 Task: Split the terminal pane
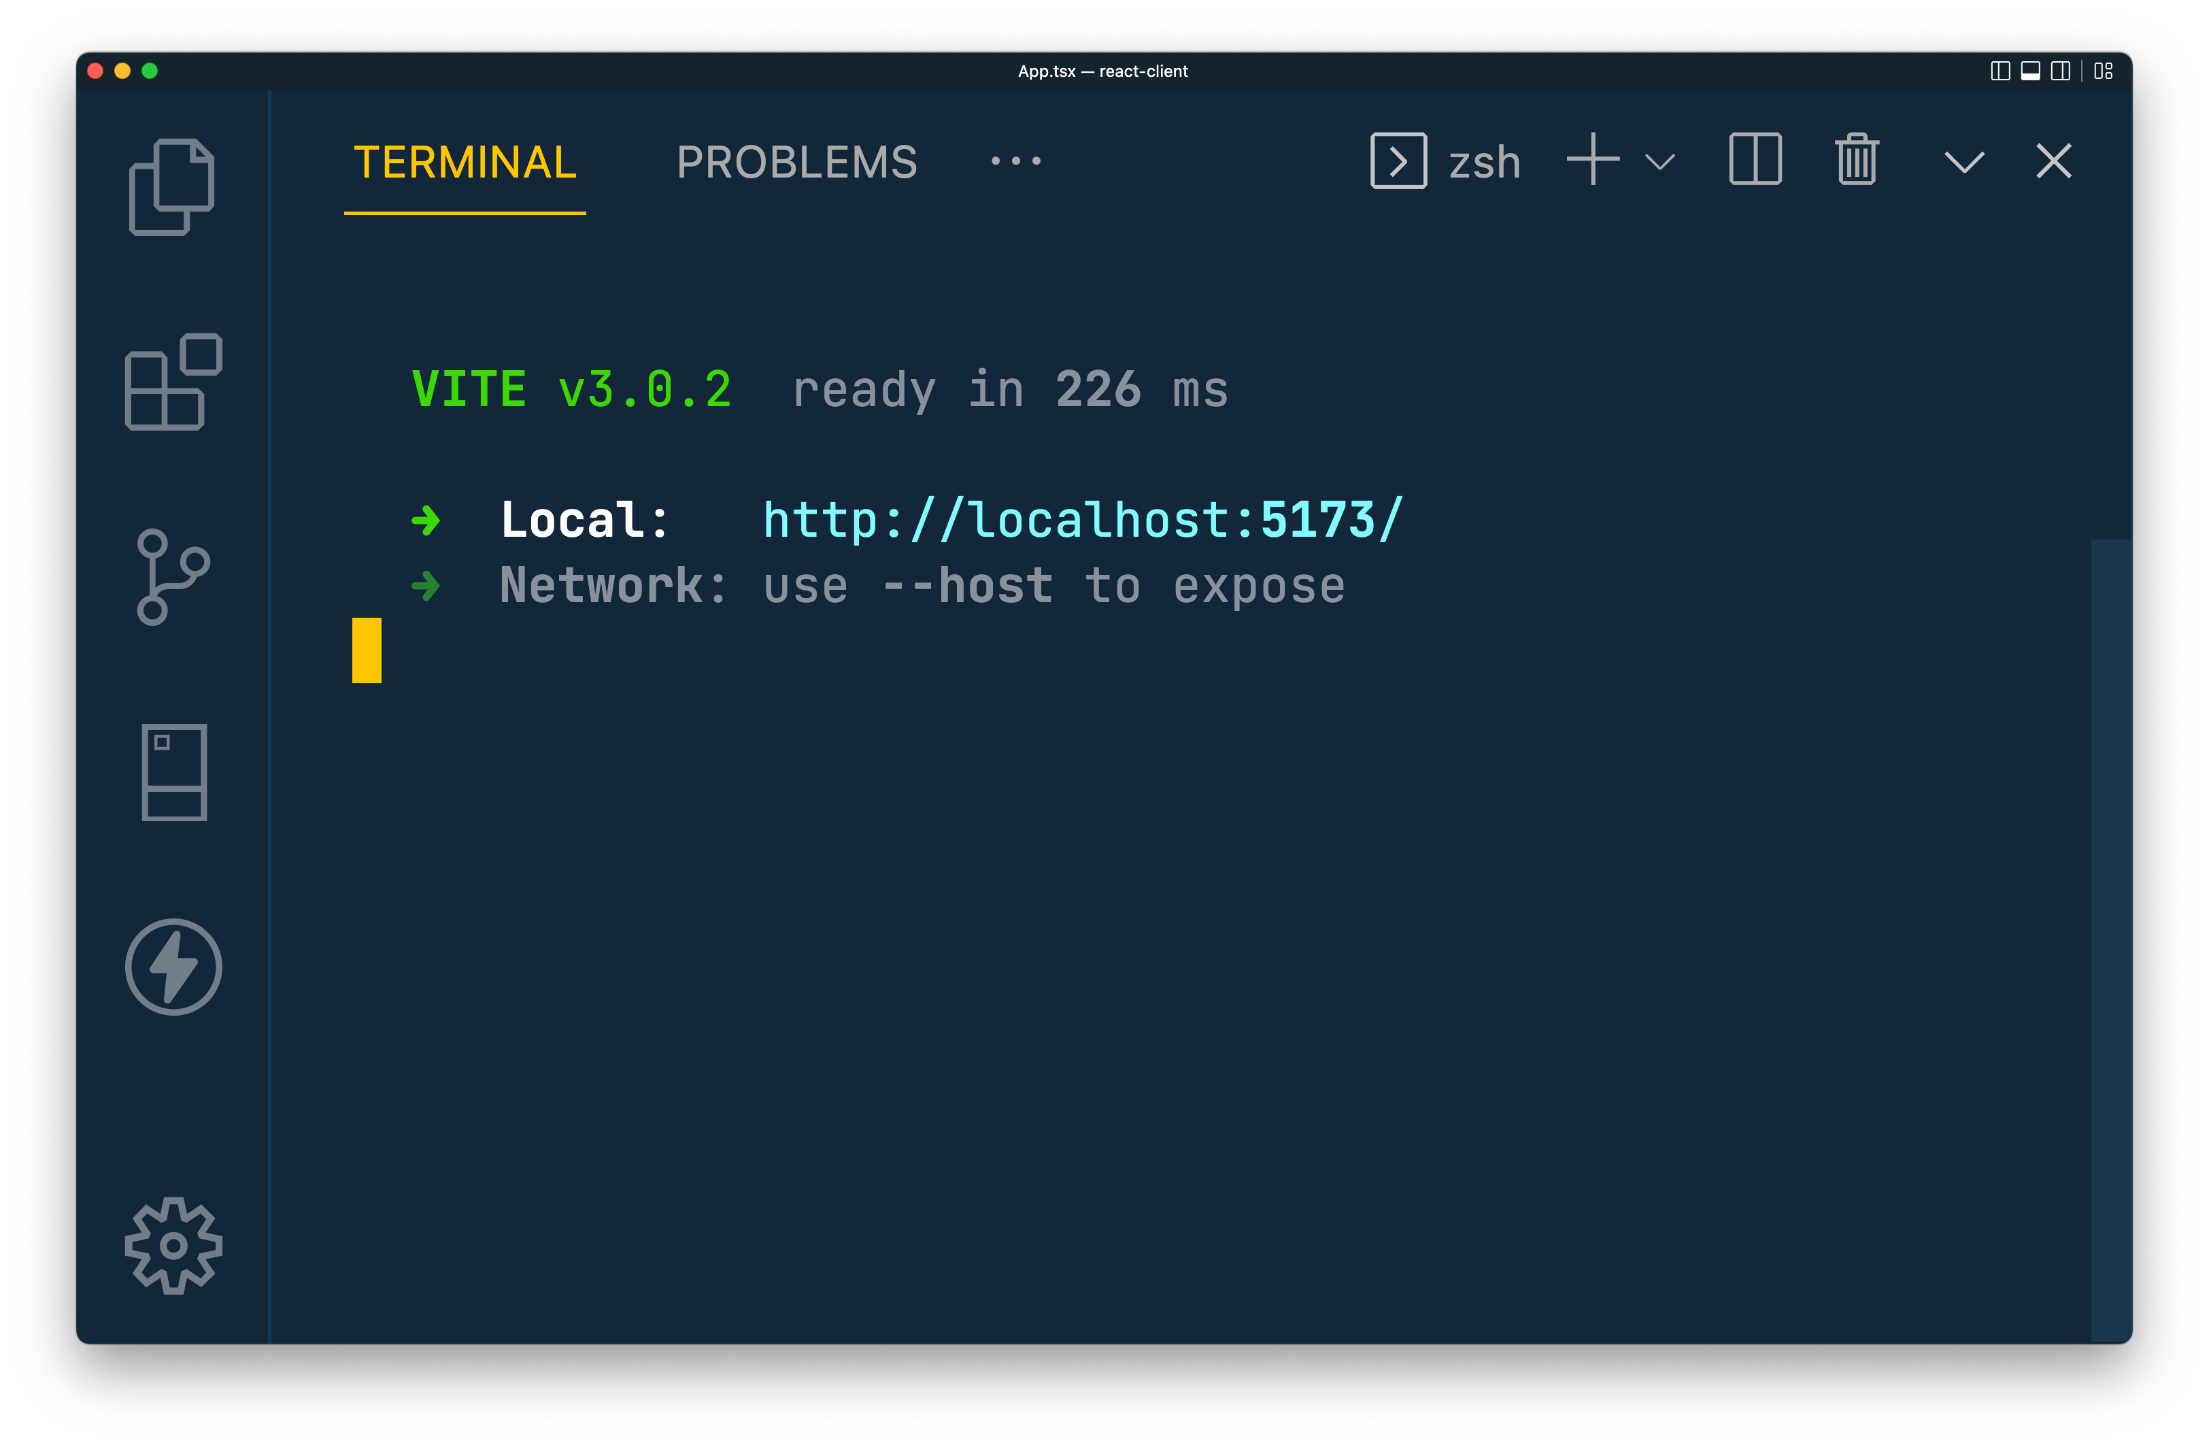click(1754, 161)
